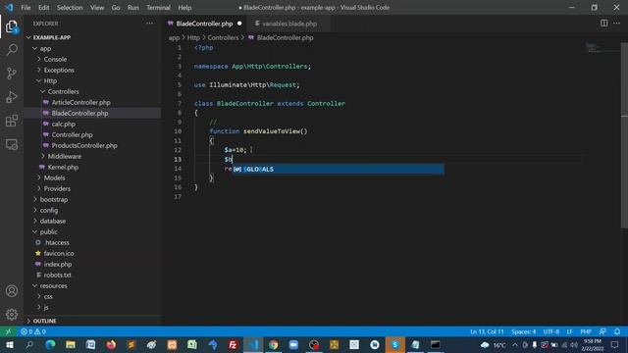Open File Explorer from taskbar
This screenshot has height=353, width=628.
(x=71, y=344)
